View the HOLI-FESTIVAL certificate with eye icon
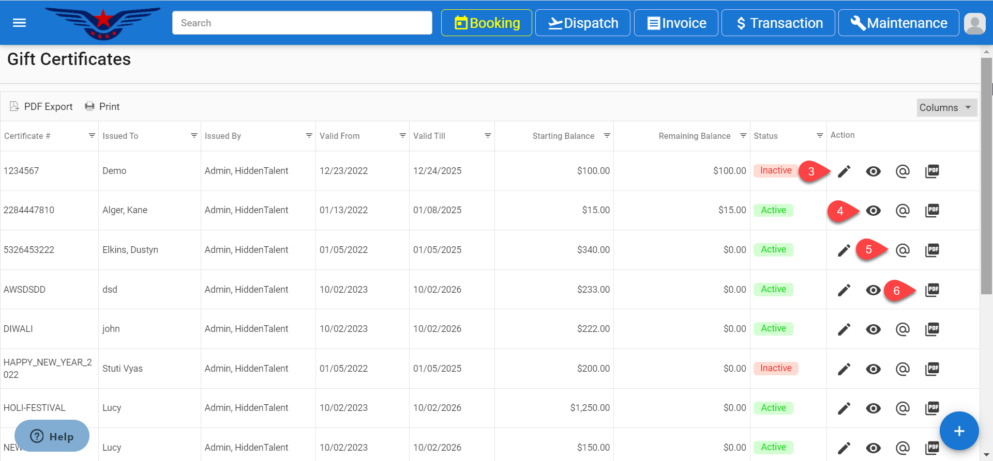 (x=873, y=408)
